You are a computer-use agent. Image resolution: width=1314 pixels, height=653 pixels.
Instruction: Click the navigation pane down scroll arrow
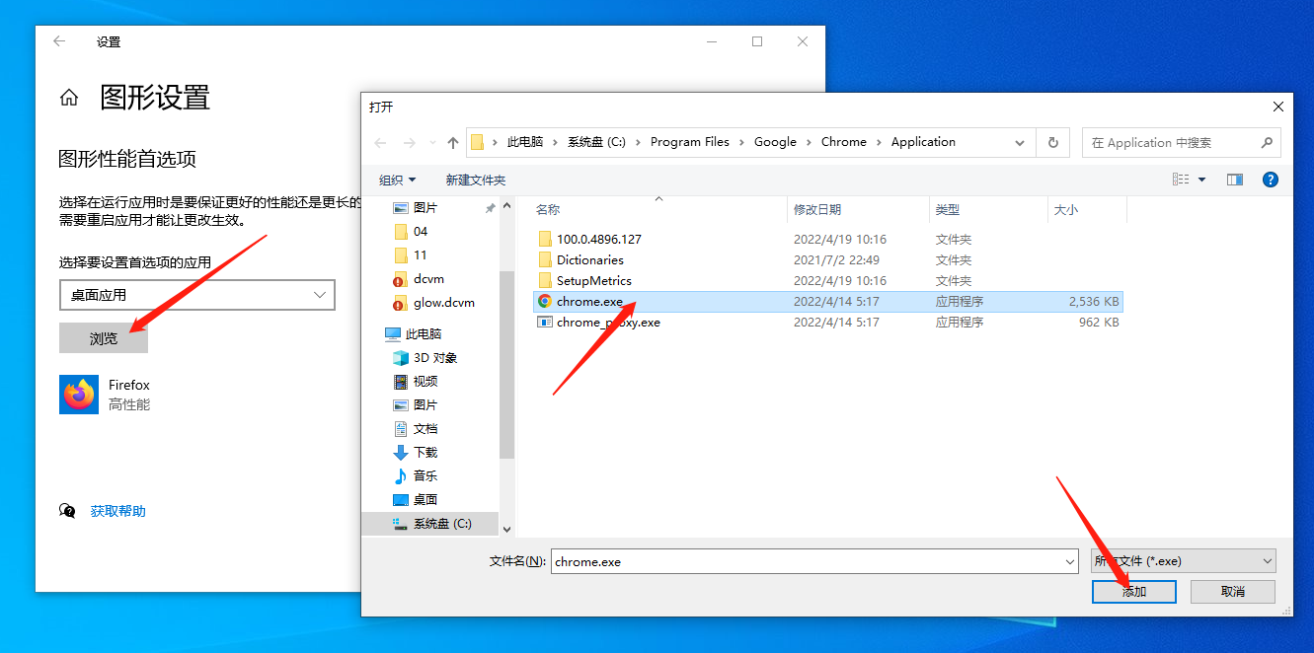pyautogui.click(x=506, y=529)
